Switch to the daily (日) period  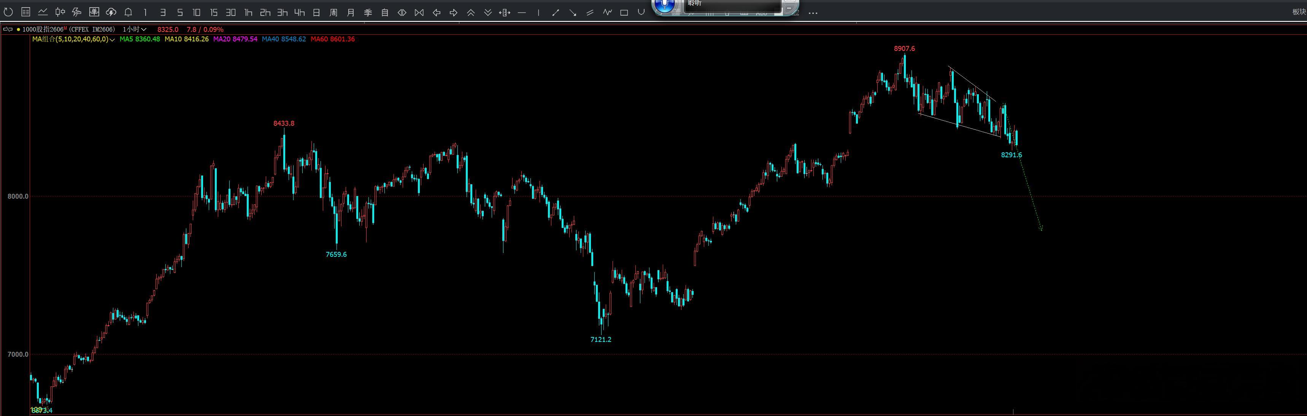pos(317,13)
